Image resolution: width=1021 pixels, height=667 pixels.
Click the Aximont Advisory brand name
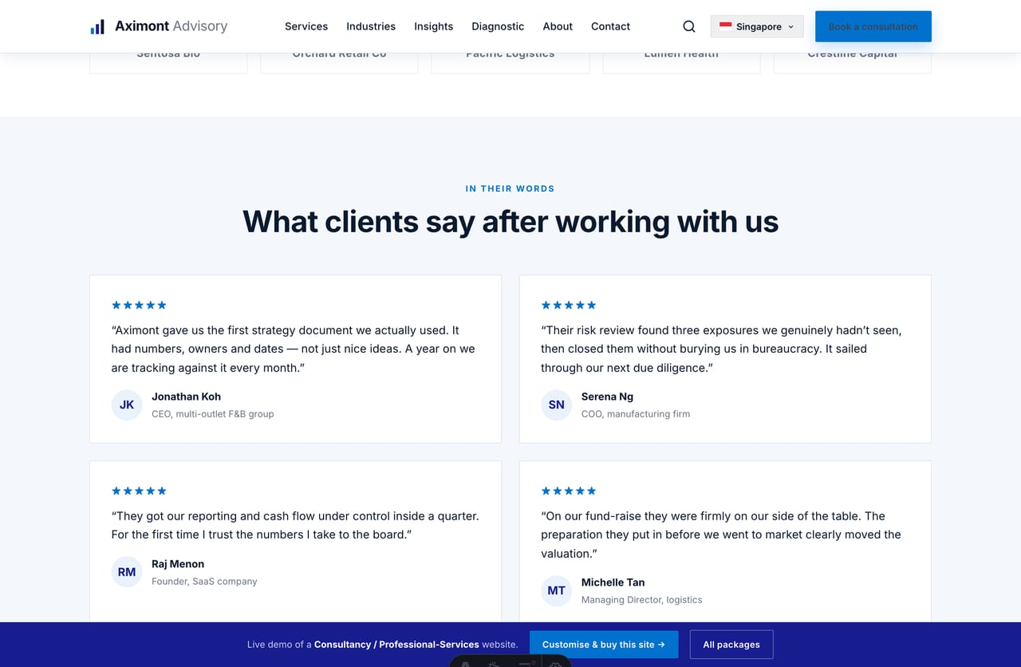pyautogui.click(x=171, y=26)
